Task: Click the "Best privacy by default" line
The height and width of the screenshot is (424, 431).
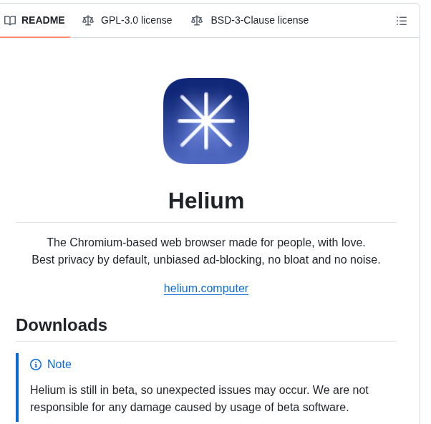Action: [206, 260]
